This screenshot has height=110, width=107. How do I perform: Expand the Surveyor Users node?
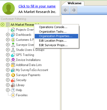click(x=8, y=45)
